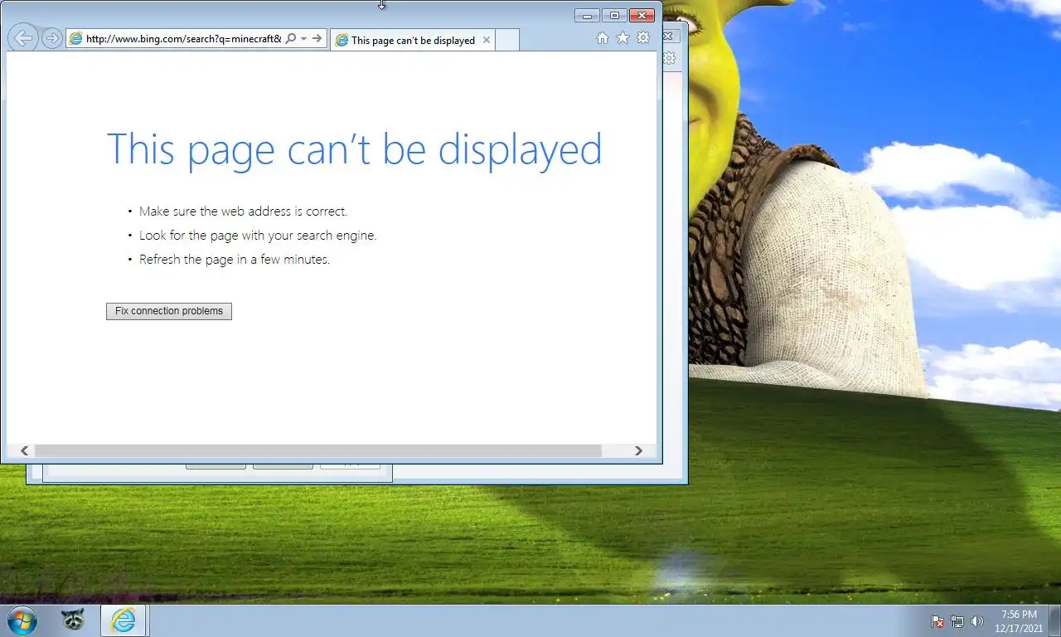Click the Forward navigation arrow
Screen dimensions: 1061x637
52,38
